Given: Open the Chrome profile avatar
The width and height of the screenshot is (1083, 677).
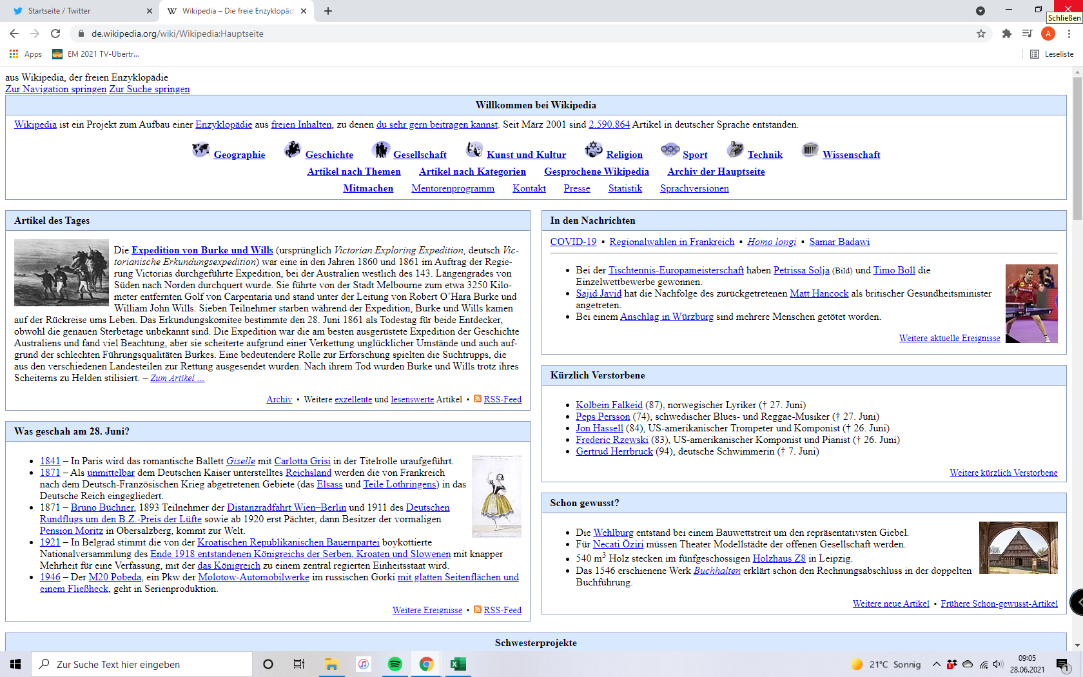Looking at the screenshot, I should tap(1048, 34).
